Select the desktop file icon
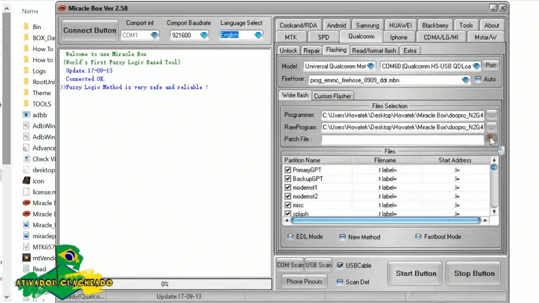 [x=26, y=170]
